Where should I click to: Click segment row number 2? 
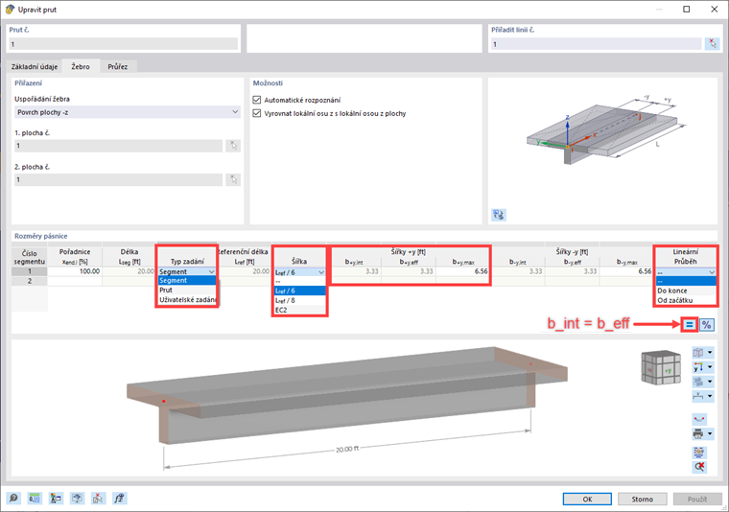click(30, 281)
